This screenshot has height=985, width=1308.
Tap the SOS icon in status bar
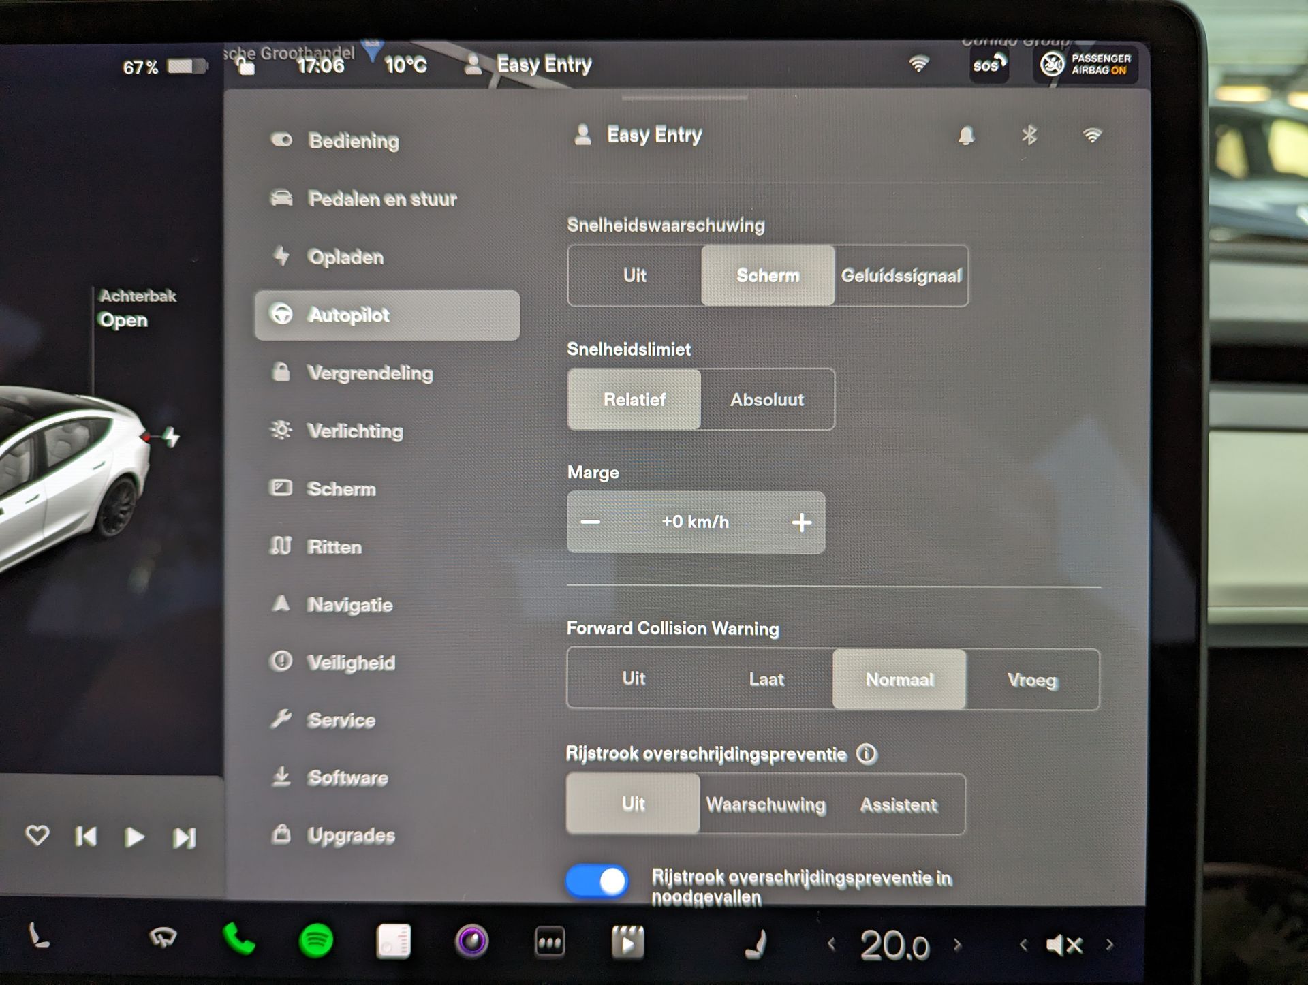(x=988, y=65)
